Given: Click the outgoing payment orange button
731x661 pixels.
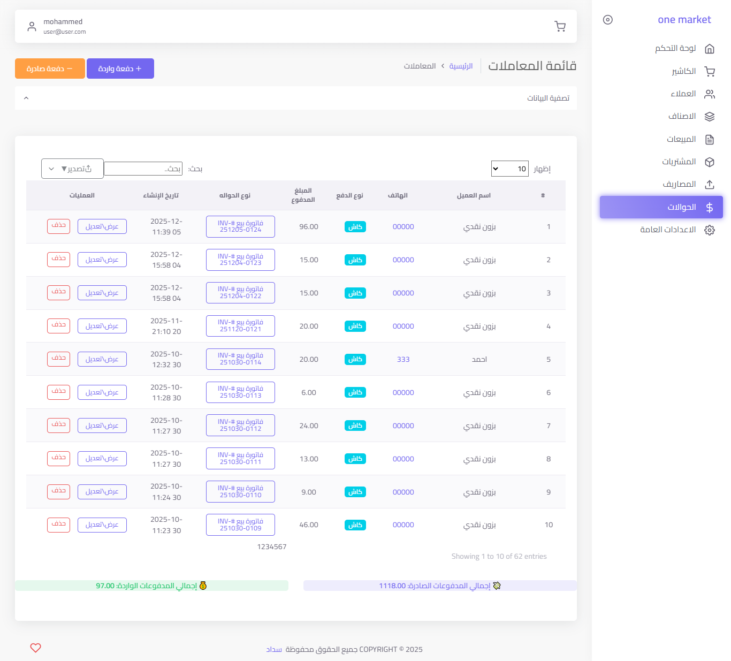Looking at the screenshot, I should 50,69.
